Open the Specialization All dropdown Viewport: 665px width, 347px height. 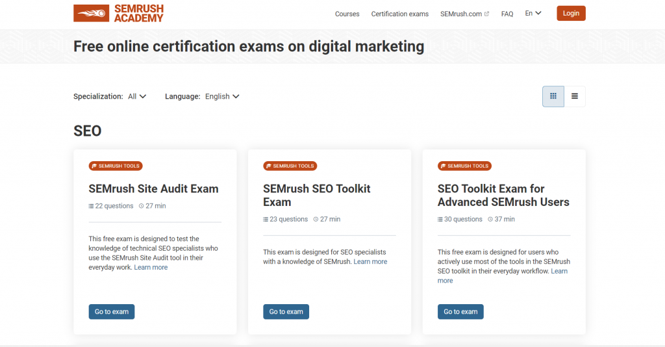pos(137,96)
